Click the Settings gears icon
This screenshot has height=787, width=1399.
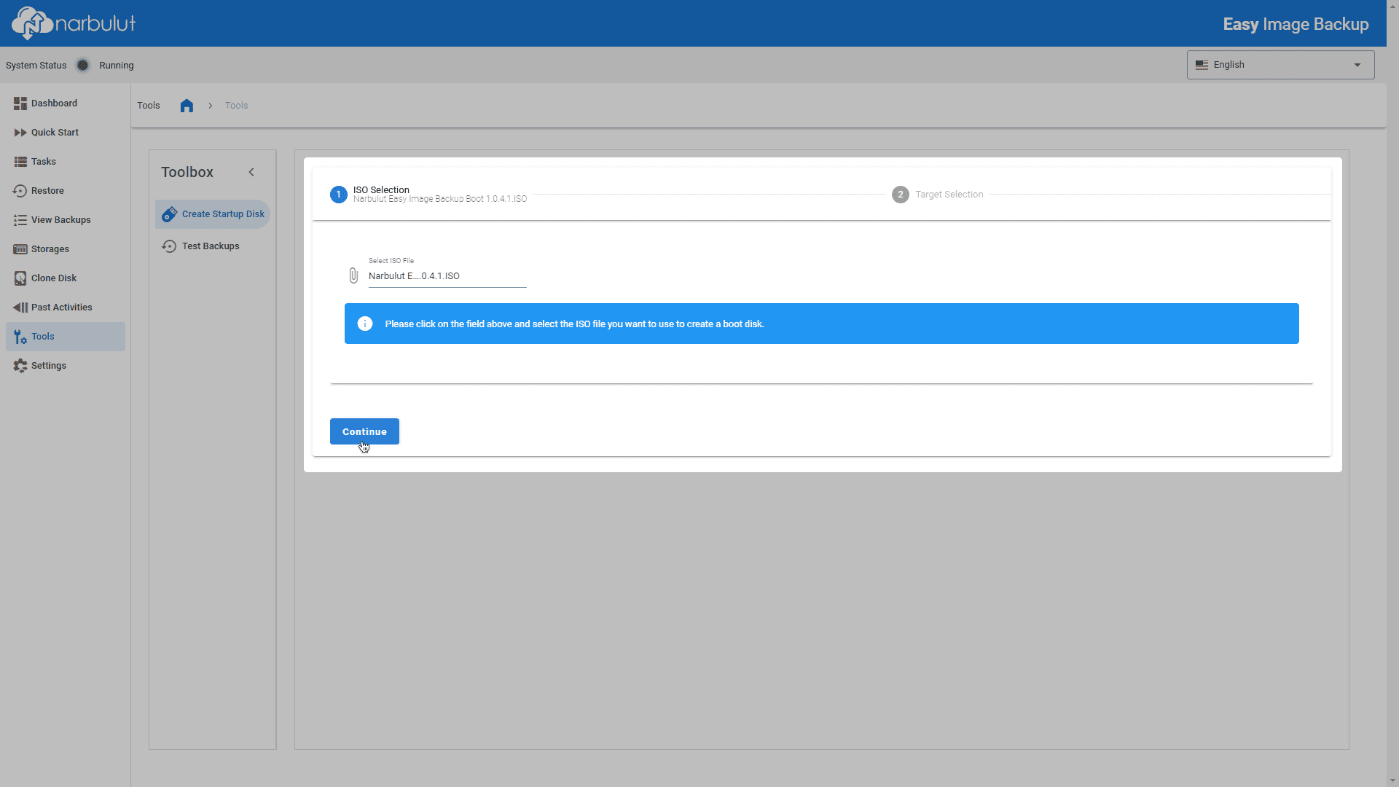click(x=20, y=366)
